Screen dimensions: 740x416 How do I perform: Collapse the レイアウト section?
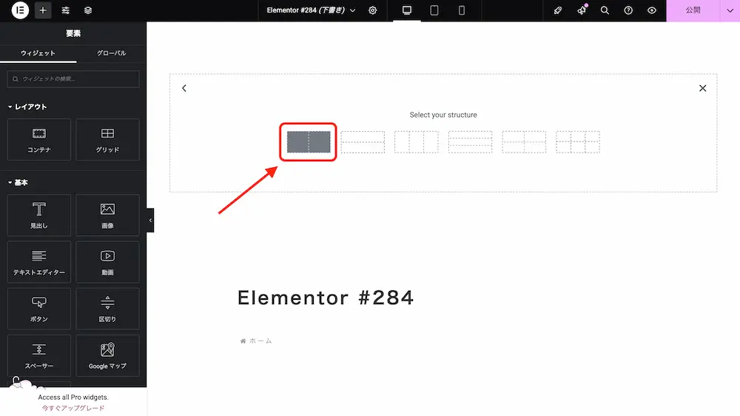[x=28, y=107]
